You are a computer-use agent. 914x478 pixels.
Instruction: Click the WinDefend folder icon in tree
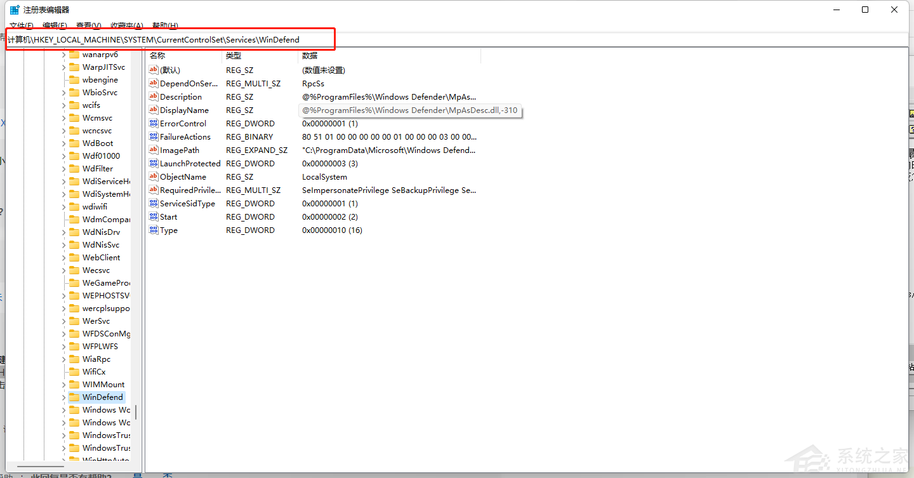pos(74,397)
